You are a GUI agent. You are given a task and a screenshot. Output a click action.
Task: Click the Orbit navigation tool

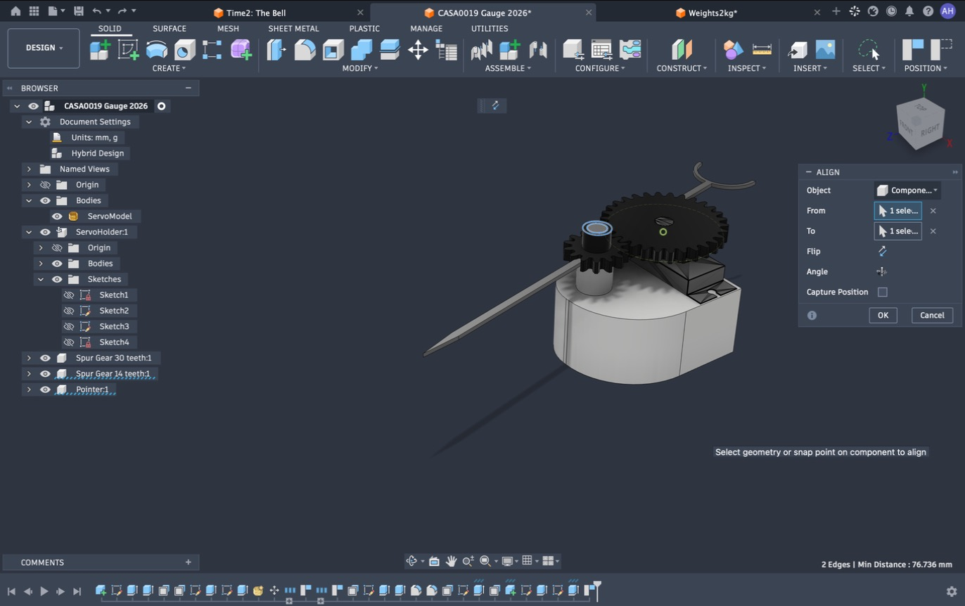(412, 561)
